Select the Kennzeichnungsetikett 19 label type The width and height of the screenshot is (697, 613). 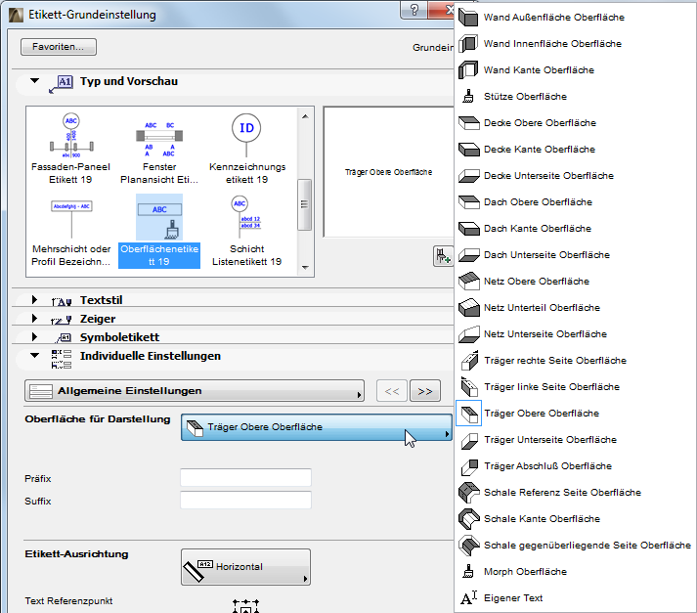[x=246, y=150]
